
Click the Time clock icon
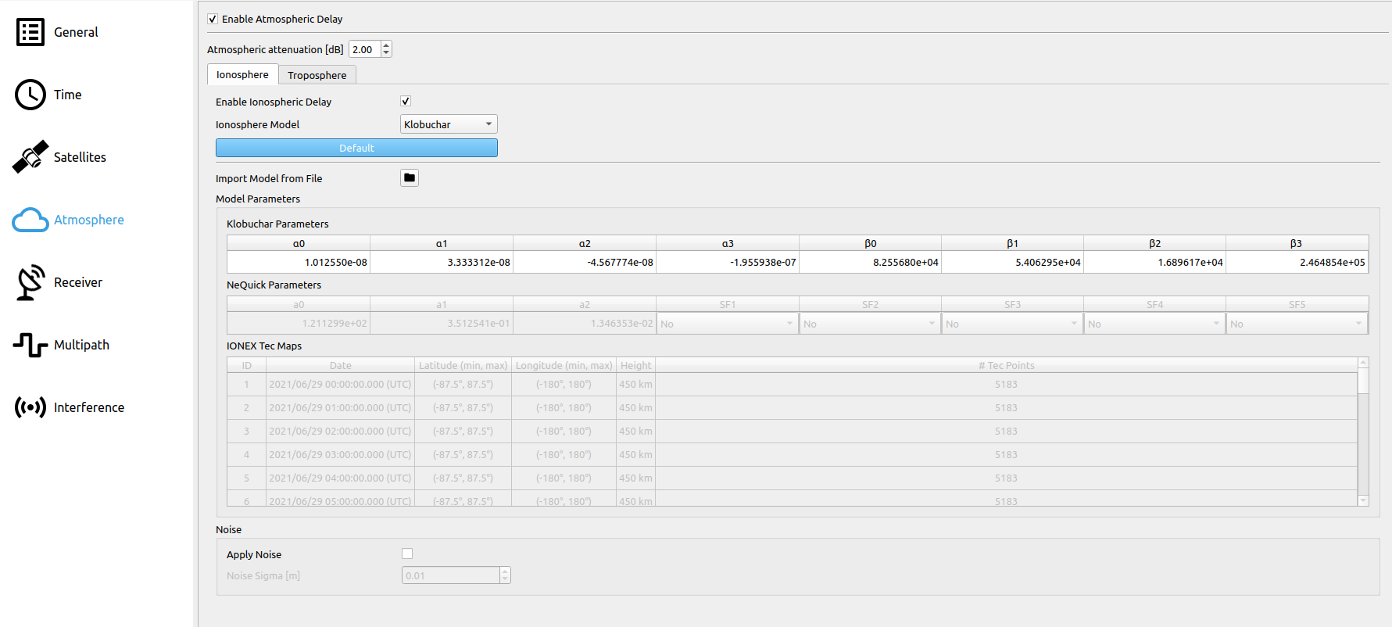(x=30, y=95)
